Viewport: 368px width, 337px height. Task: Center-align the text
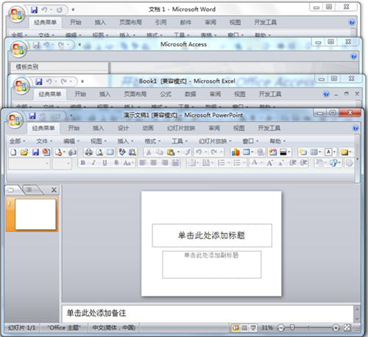point(154,163)
